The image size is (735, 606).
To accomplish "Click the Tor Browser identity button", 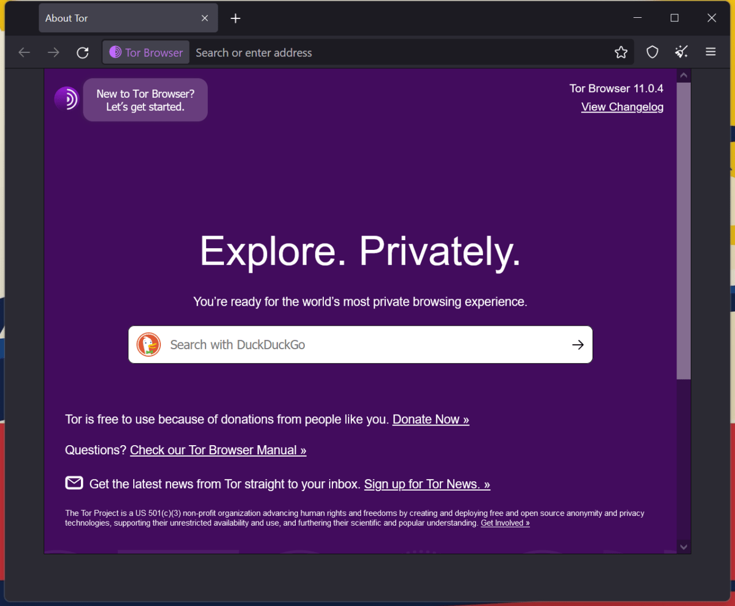I will [x=146, y=53].
